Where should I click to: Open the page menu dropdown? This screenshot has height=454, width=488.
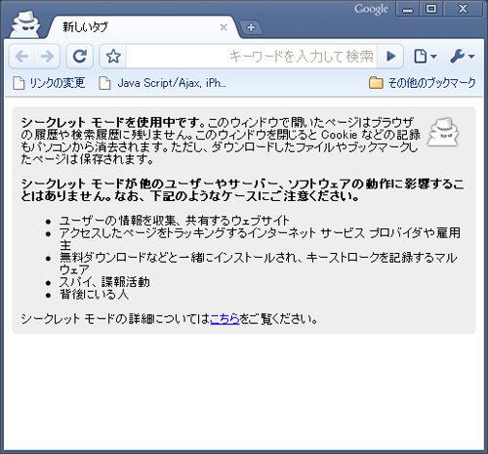[x=425, y=57]
